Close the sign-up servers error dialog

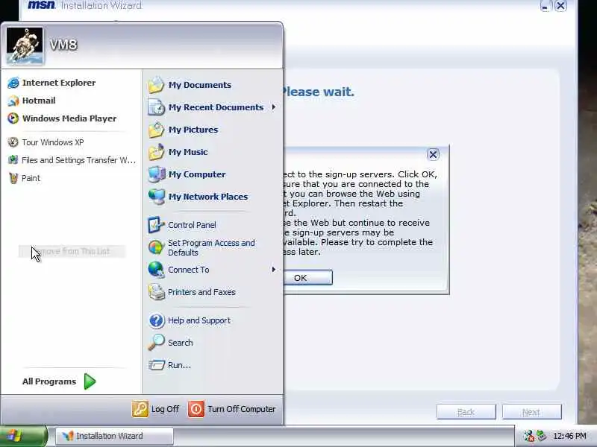click(433, 154)
